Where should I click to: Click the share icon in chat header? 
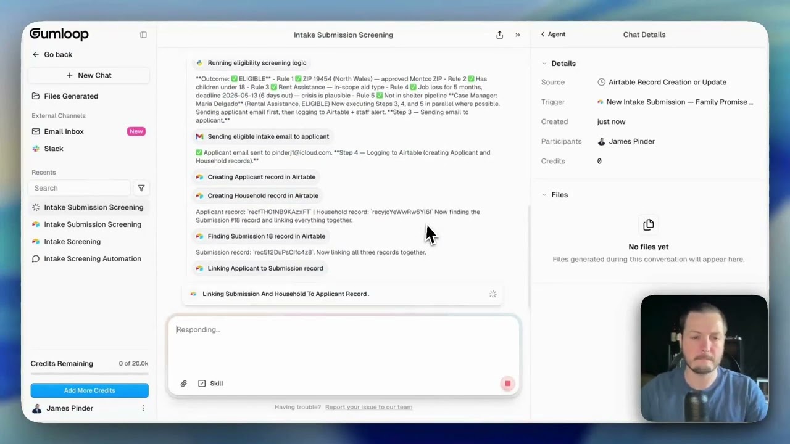[500, 35]
